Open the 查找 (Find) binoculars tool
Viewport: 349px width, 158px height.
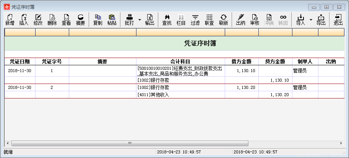167,19
